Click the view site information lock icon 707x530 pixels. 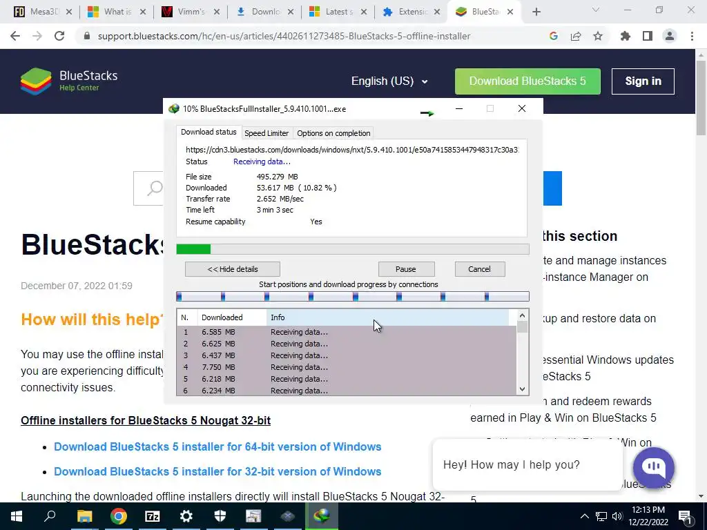tap(88, 36)
